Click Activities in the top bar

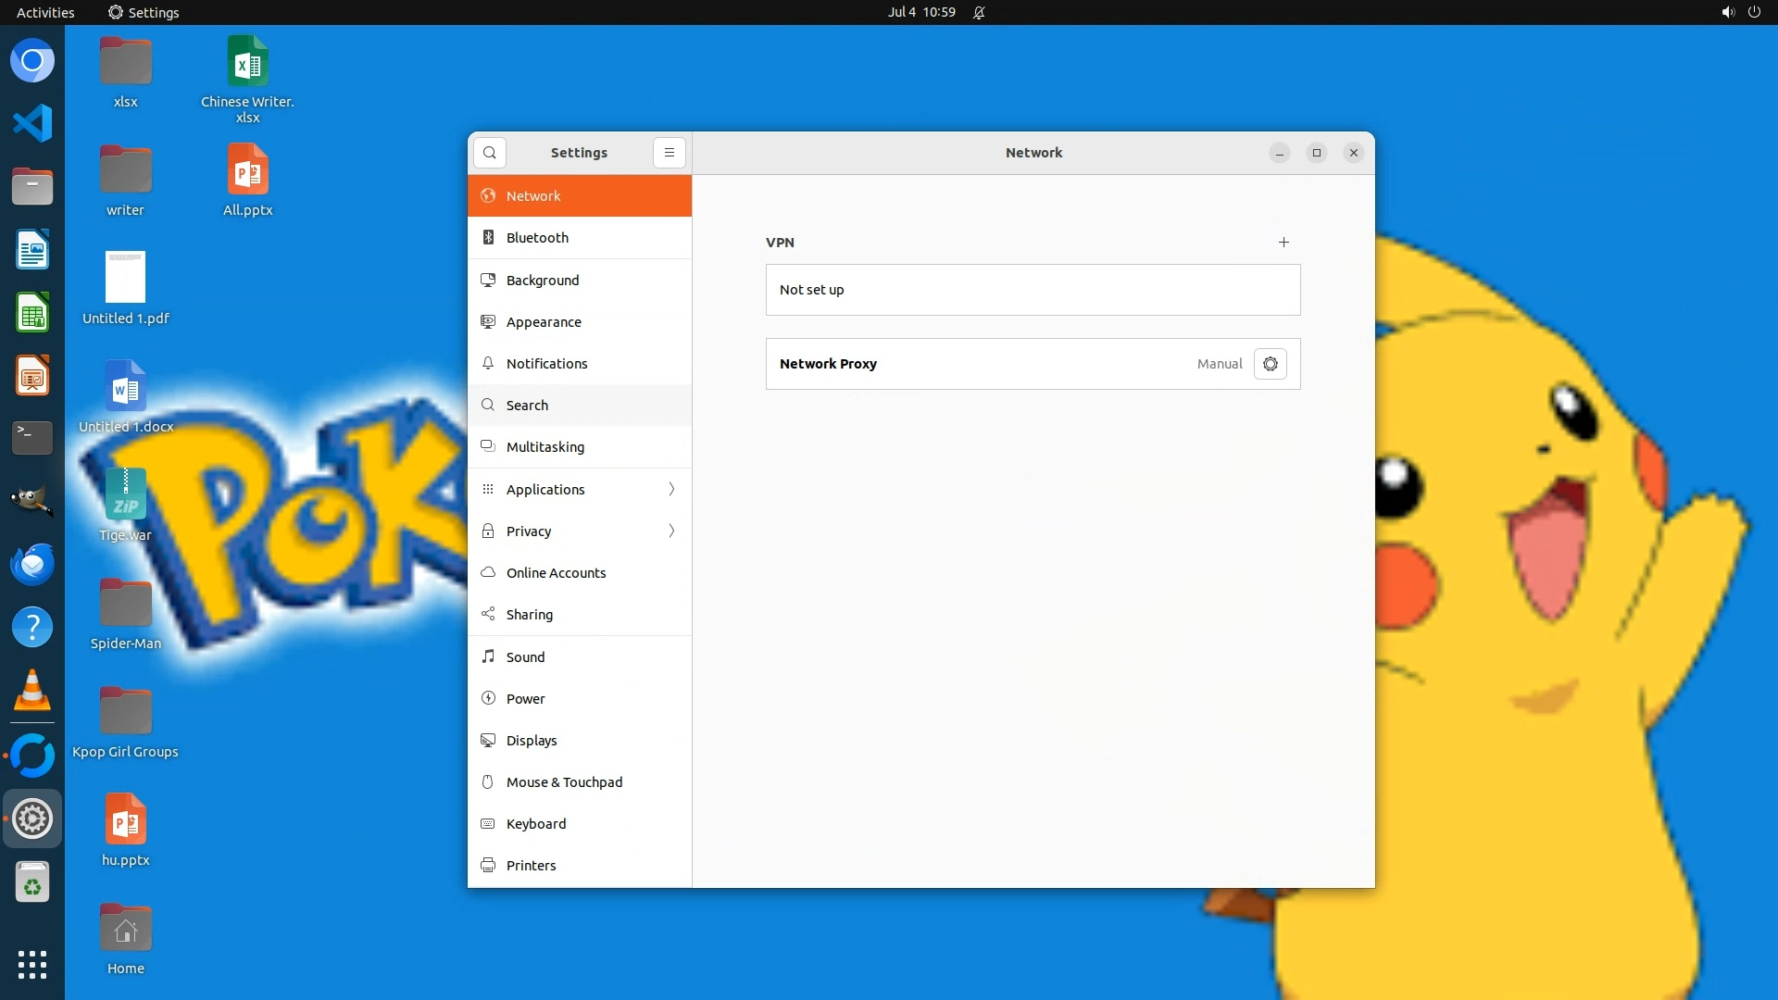[45, 12]
